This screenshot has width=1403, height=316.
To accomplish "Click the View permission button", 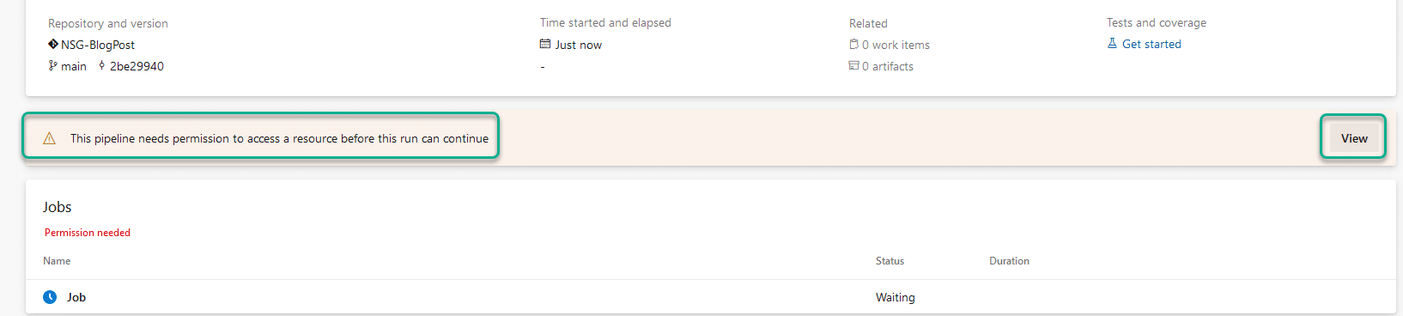I will point(1354,138).
